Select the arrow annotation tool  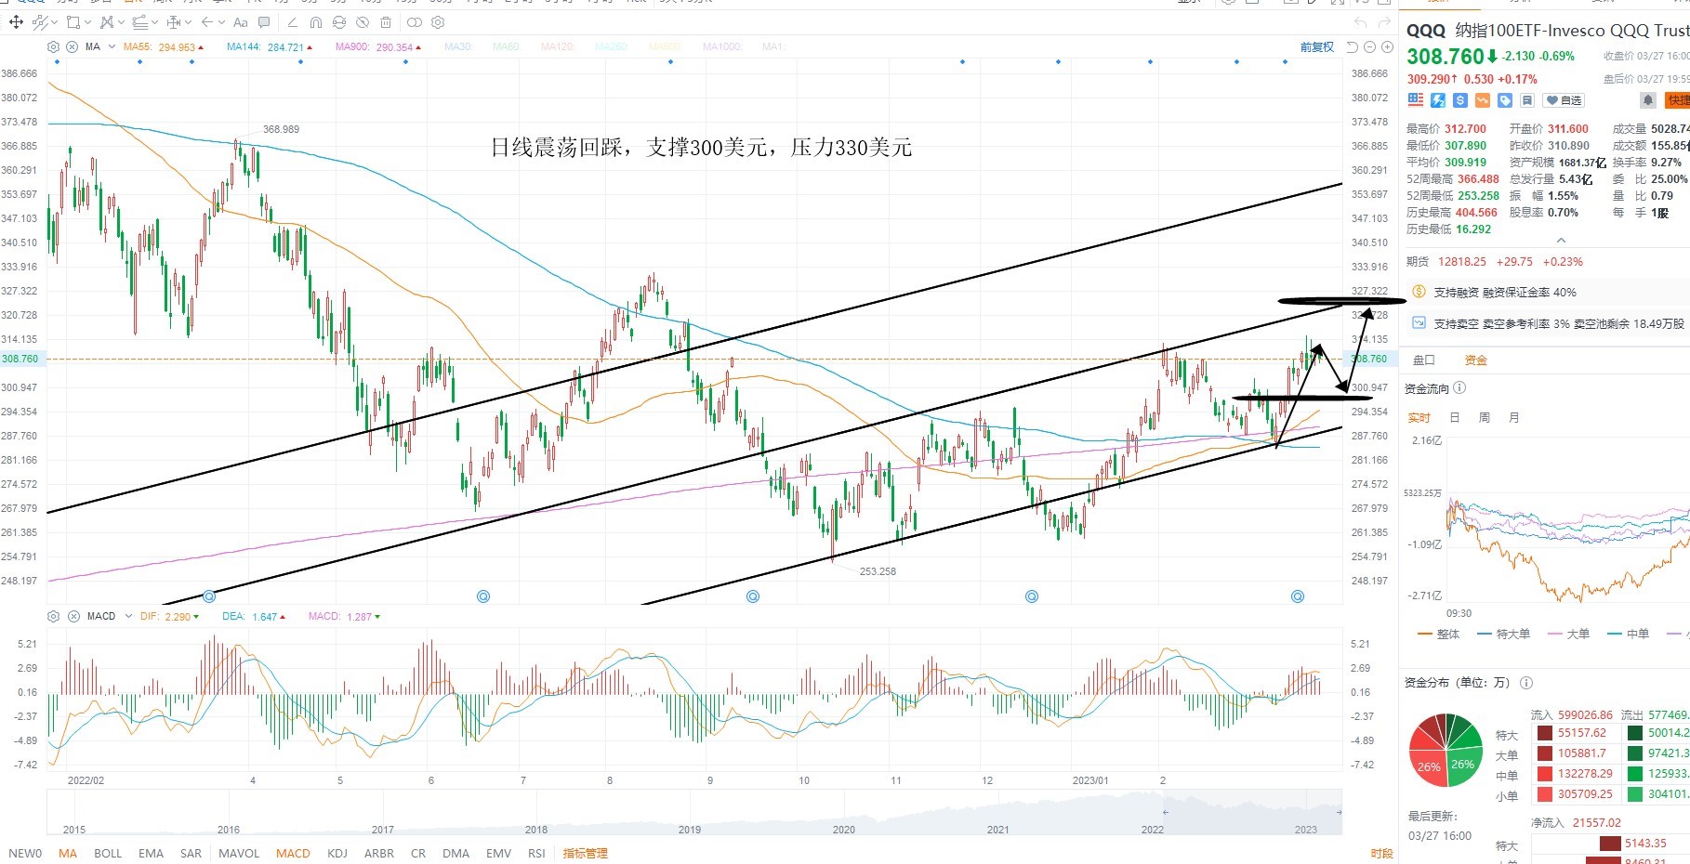click(x=207, y=22)
